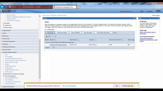163x91 pixels.
Task: Open Apache servers in navigation
Action: 11,19
